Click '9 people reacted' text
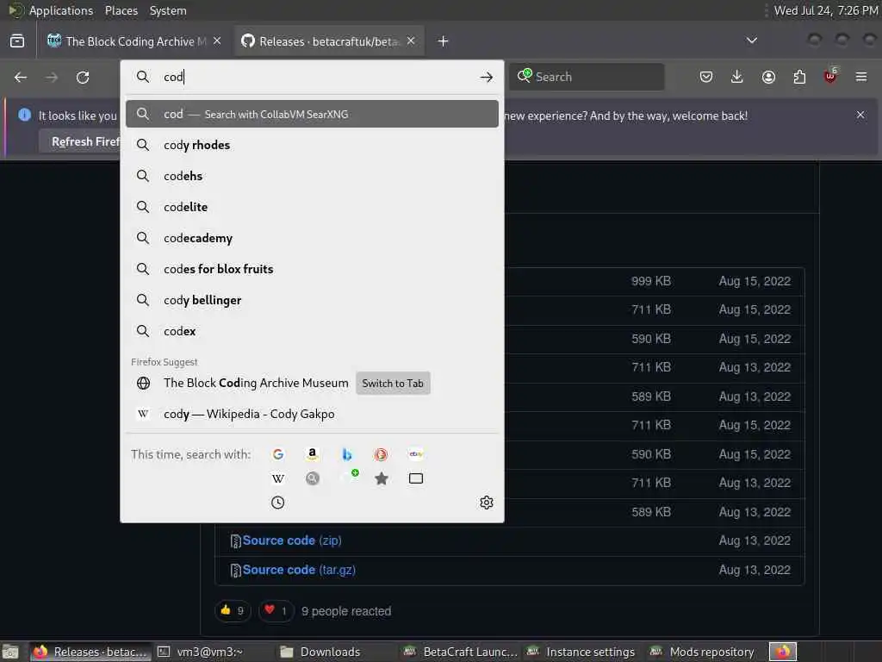882x662 pixels. 346,611
